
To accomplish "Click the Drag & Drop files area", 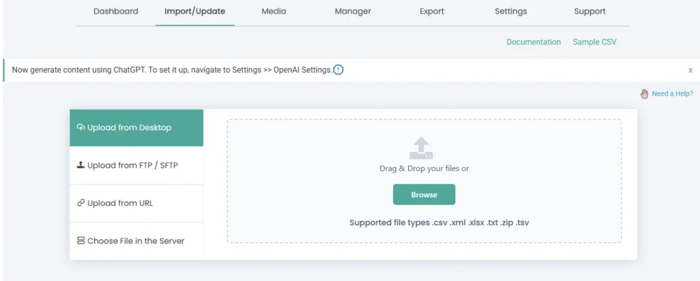I will click(424, 168).
